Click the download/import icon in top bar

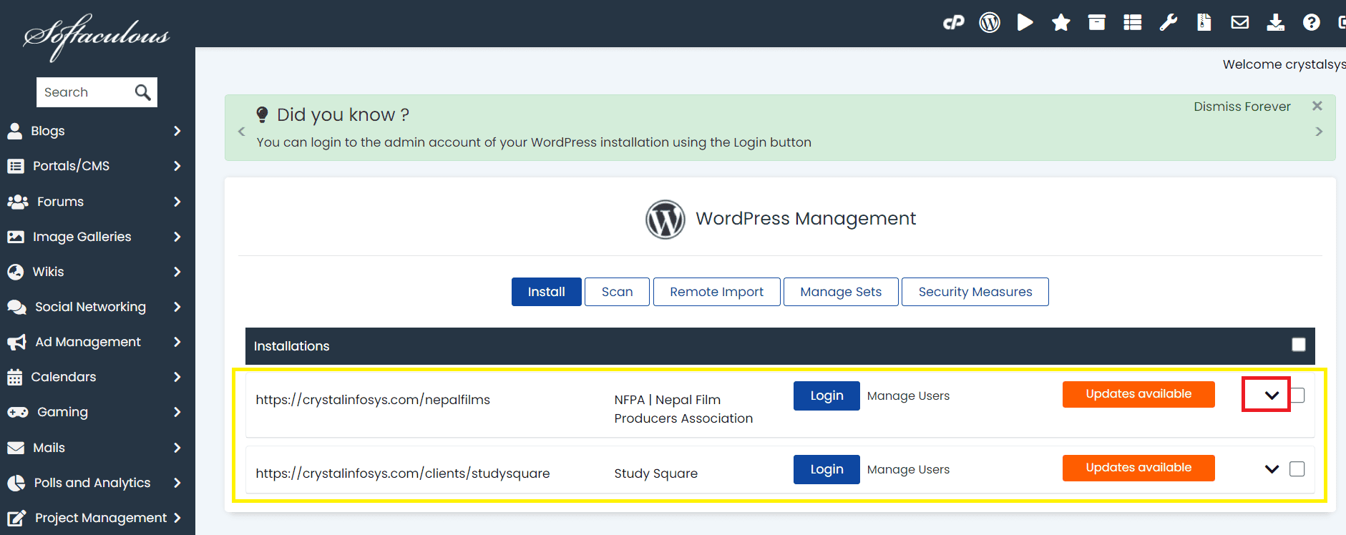click(1276, 23)
